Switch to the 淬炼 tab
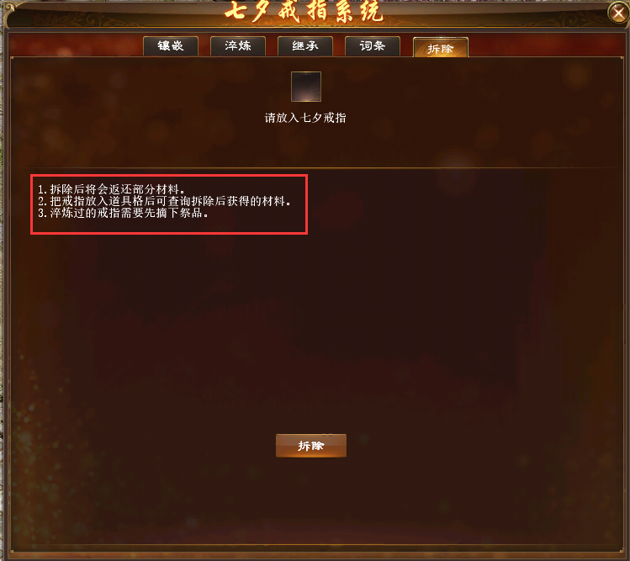630x561 pixels. click(238, 45)
